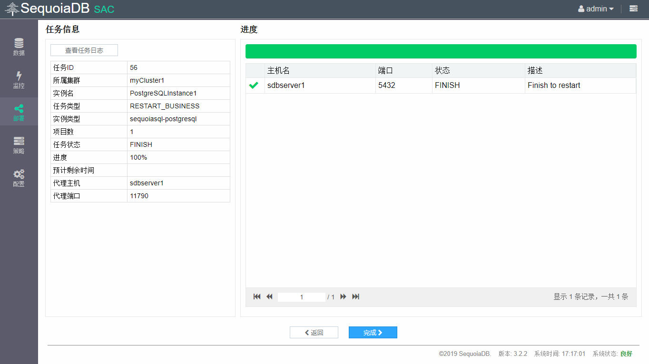
Task: Click the 返回 (Back) button
Action: [x=314, y=332]
